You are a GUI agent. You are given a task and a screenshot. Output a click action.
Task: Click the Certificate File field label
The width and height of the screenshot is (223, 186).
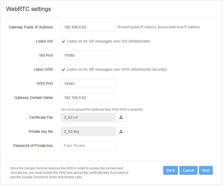point(41,117)
